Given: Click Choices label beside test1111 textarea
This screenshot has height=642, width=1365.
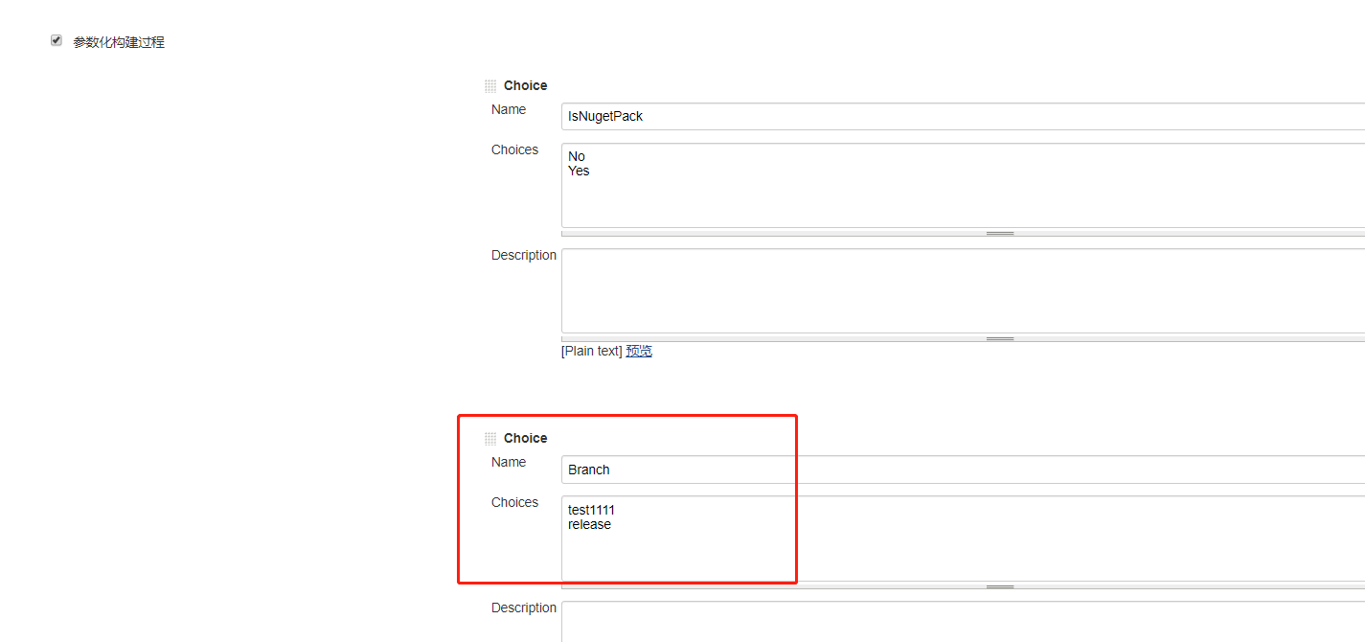Looking at the screenshot, I should coord(515,502).
